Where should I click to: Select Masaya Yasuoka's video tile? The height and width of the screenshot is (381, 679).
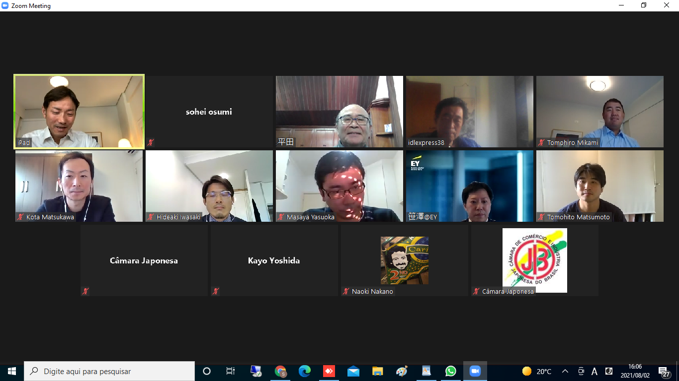click(339, 186)
